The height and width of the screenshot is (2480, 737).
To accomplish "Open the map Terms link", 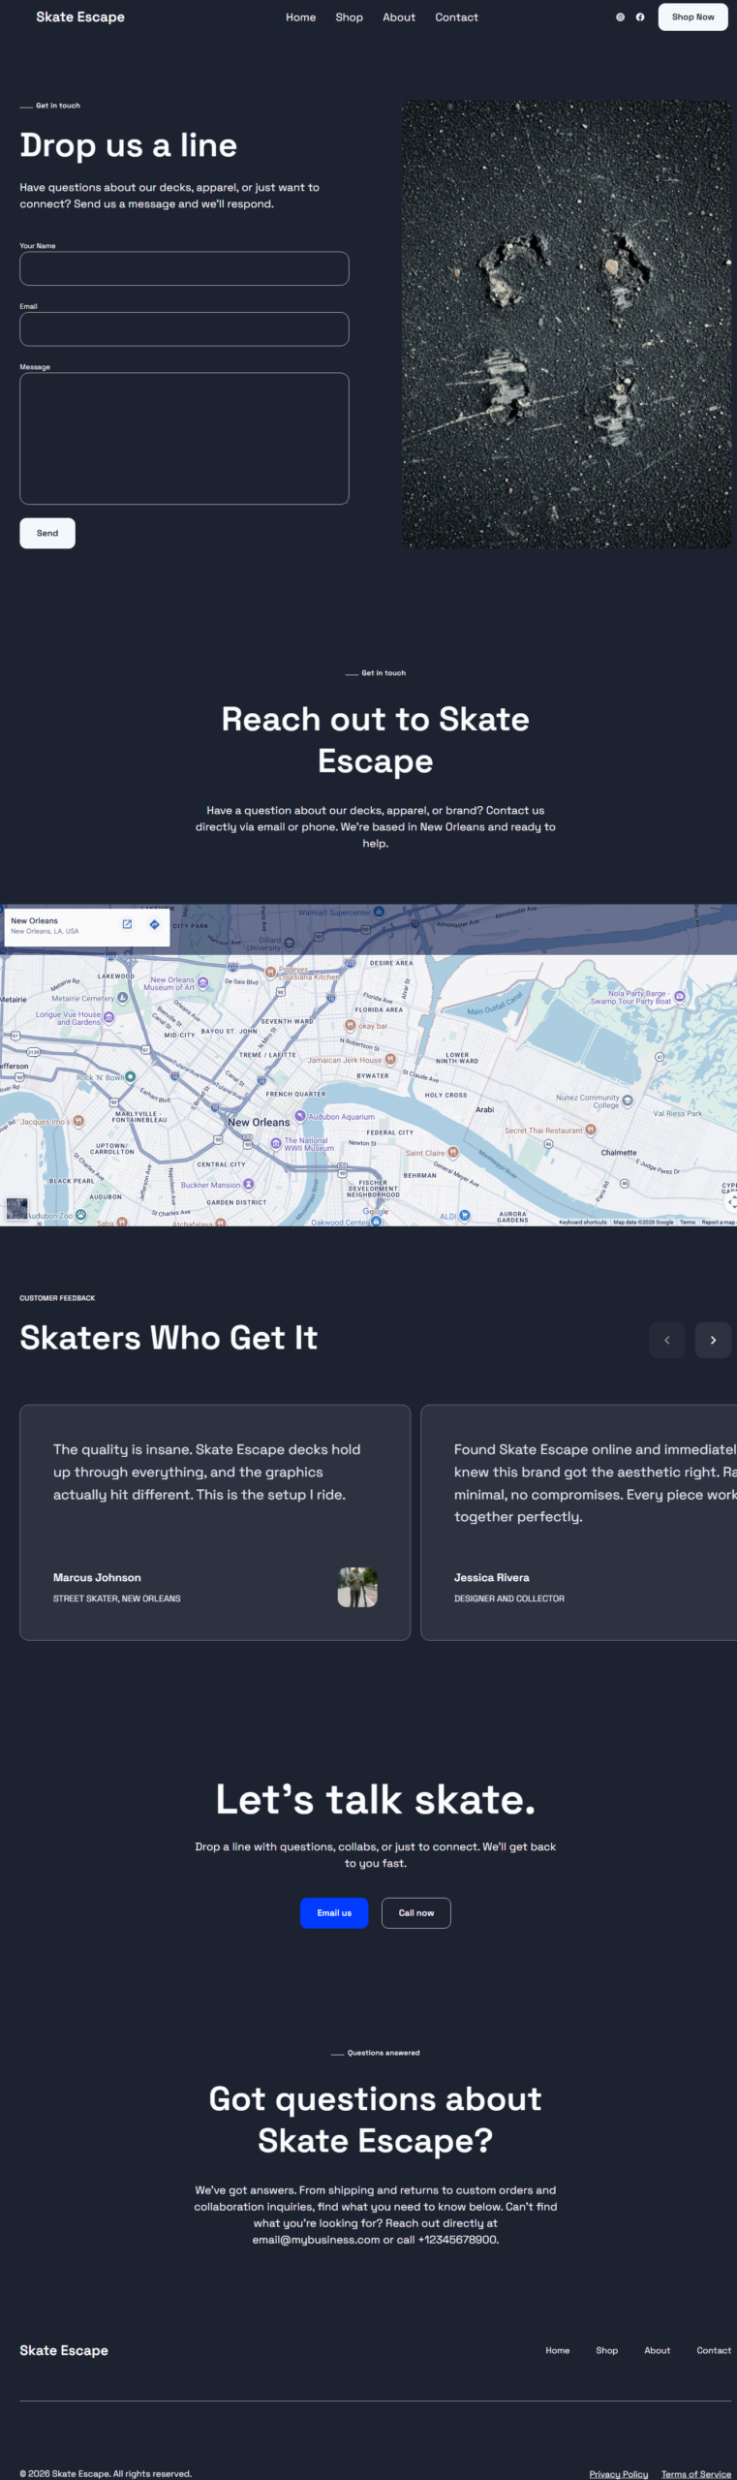I will point(688,1223).
